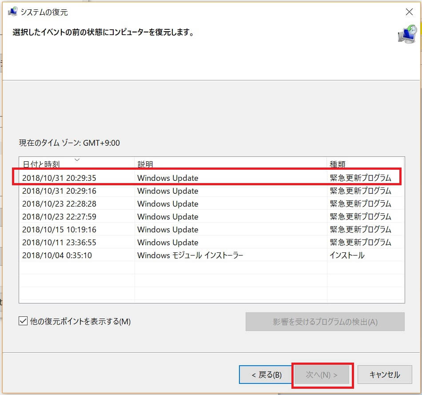Click 影響を受けるプログラムの検出(A) button
Image resolution: width=422 pixels, height=395 pixels.
pyautogui.click(x=325, y=322)
